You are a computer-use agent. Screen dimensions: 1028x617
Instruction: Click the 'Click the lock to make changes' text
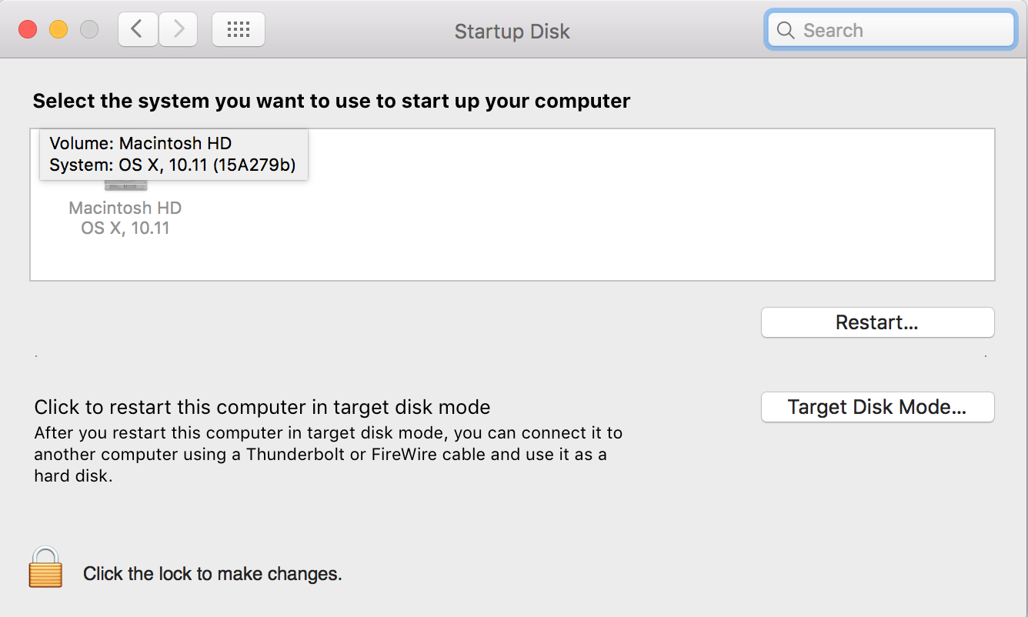(212, 574)
